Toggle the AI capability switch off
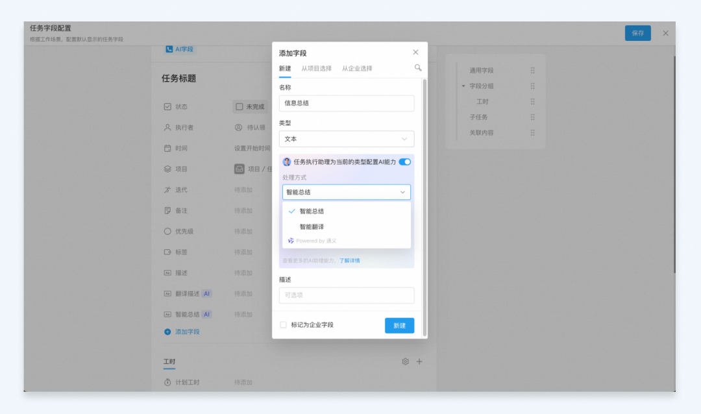The height and width of the screenshot is (414, 701). point(404,162)
